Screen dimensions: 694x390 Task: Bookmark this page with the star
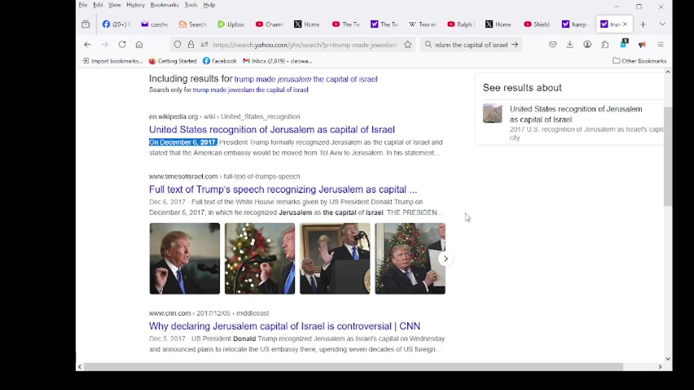coord(408,44)
